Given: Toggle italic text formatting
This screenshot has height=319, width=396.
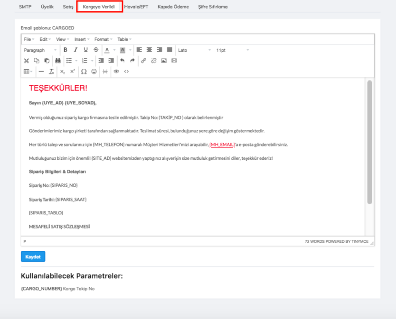Looking at the screenshot, I should 75,50.
